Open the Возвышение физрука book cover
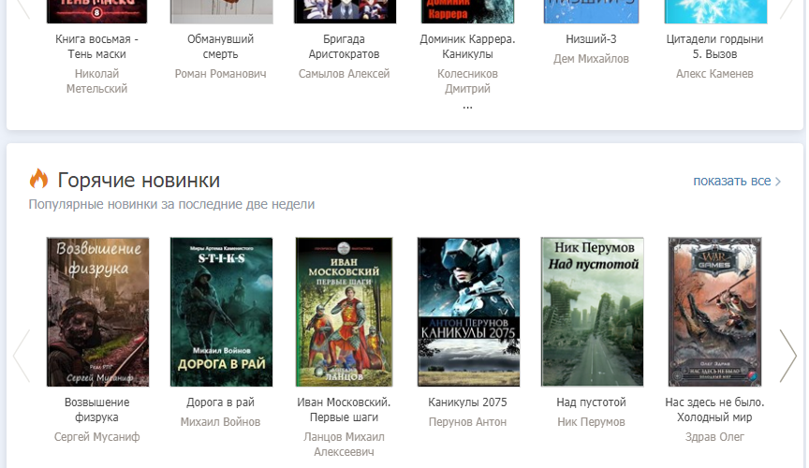 (97, 312)
